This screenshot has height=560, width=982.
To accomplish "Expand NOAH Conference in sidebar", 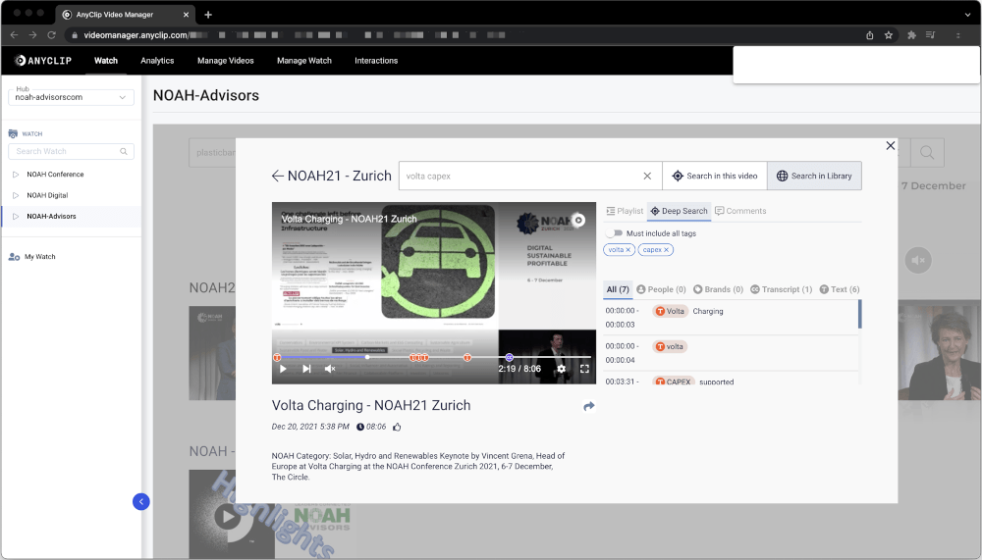I will coord(16,175).
